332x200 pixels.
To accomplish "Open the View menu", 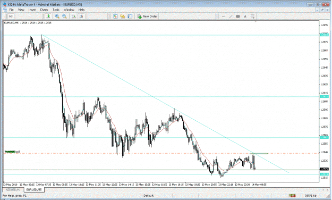I will 21,10.
